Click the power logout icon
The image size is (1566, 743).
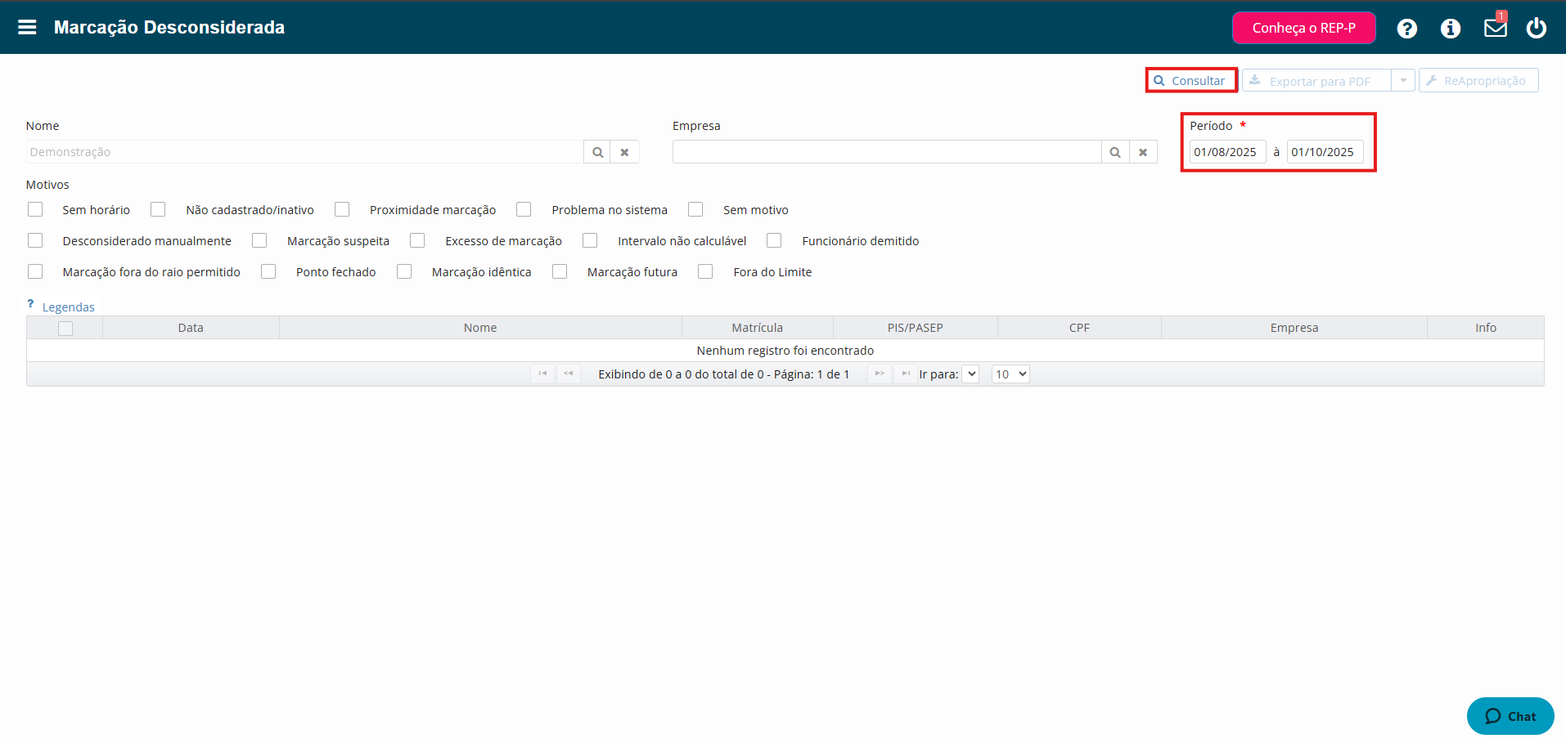(1537, 28)
